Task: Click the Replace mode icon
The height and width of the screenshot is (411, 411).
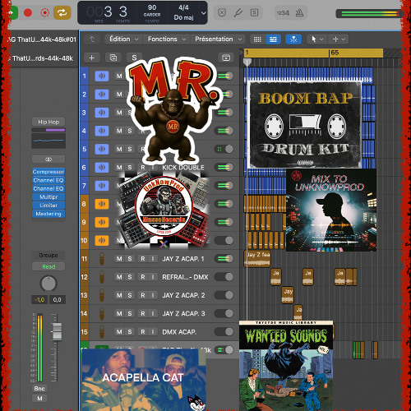Action: tap(222, 12)
